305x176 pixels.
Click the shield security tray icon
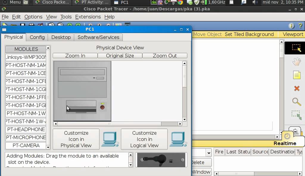(197, 2)
